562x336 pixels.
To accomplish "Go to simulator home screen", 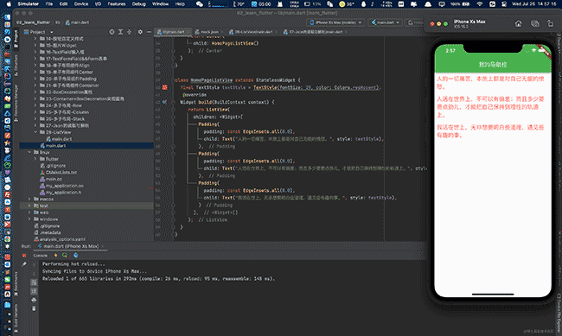I will (x=518, y=23).
